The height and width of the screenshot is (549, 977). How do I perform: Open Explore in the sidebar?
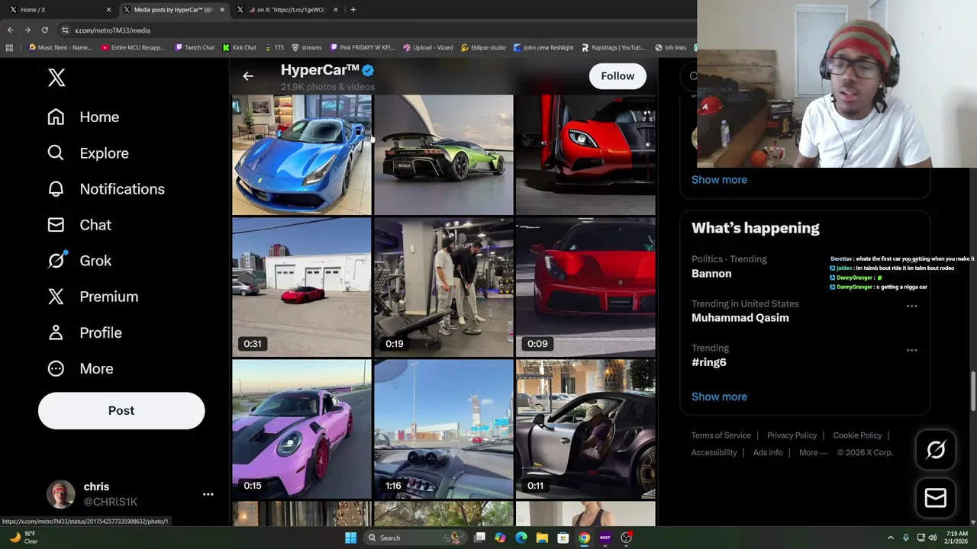(x=88, y=152)
